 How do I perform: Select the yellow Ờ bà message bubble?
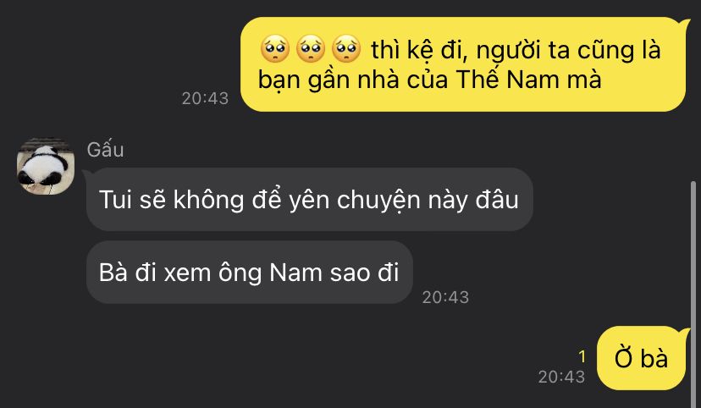coord(641,358)
